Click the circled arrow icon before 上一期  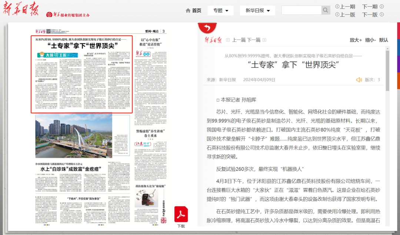pos(337,7)
